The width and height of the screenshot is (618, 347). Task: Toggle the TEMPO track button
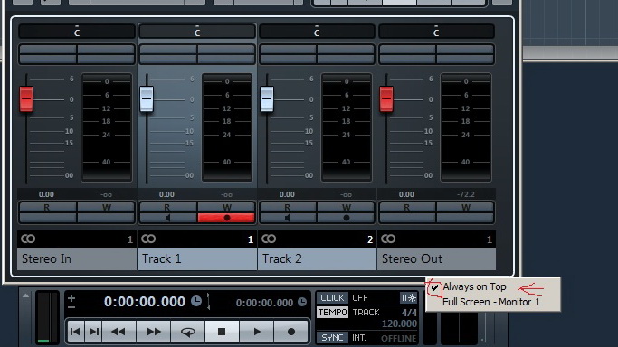(332, 313)
